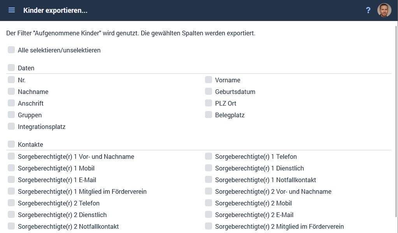Toggle Alle selektieren/unselektieren checkbox
The width and height of the screenshot is (398, 233).
pos(11,50)
